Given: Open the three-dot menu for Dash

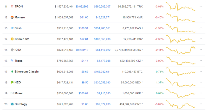Looking at the screenshot, I should click(x=201, y=28).
